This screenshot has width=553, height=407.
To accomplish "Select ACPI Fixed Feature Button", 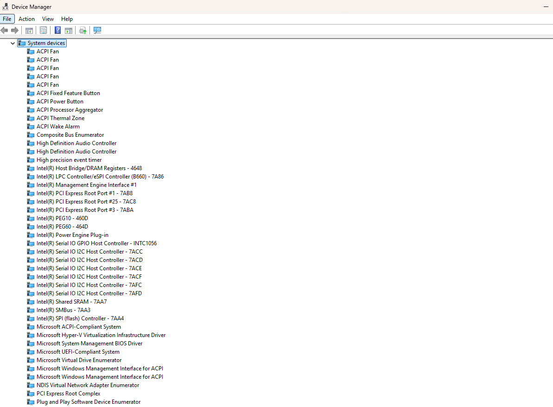I will click(69, 93).
